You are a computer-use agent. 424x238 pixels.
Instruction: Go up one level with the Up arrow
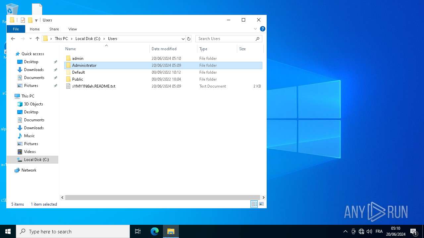pyautogui.click(x=37, y=39)
